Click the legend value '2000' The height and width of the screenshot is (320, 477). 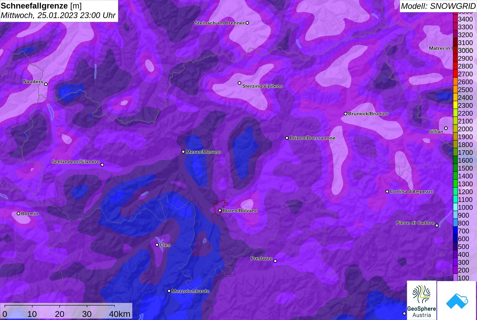465,129
